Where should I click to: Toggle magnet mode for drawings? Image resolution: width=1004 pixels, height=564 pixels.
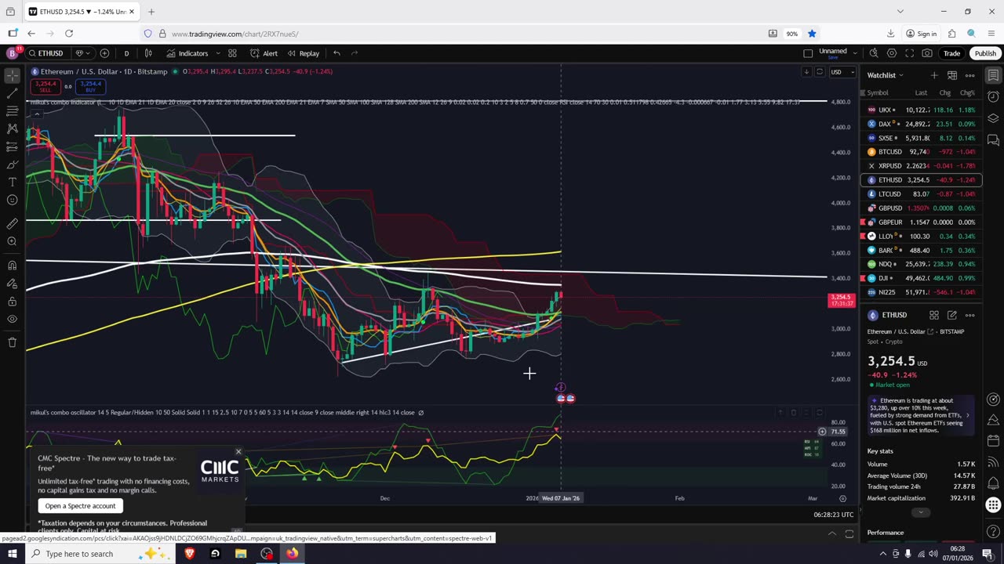(x=12, y=265)
